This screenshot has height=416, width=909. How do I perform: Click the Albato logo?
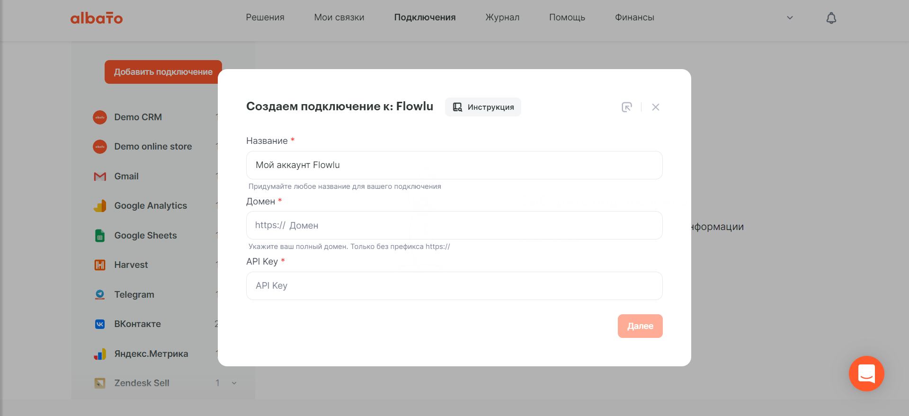97,18
